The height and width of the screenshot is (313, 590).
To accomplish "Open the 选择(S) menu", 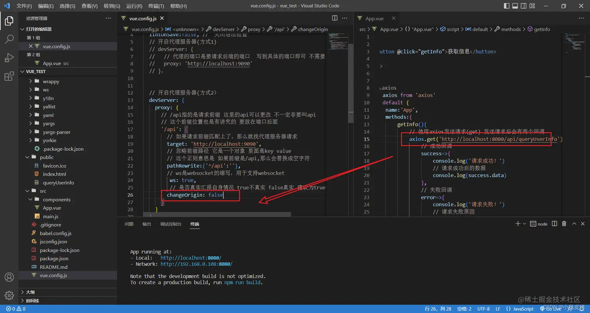I will 68,6.
